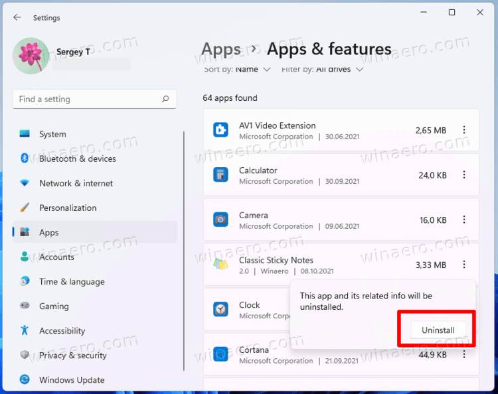Open Cortana three-dot menu

[464, 354]
